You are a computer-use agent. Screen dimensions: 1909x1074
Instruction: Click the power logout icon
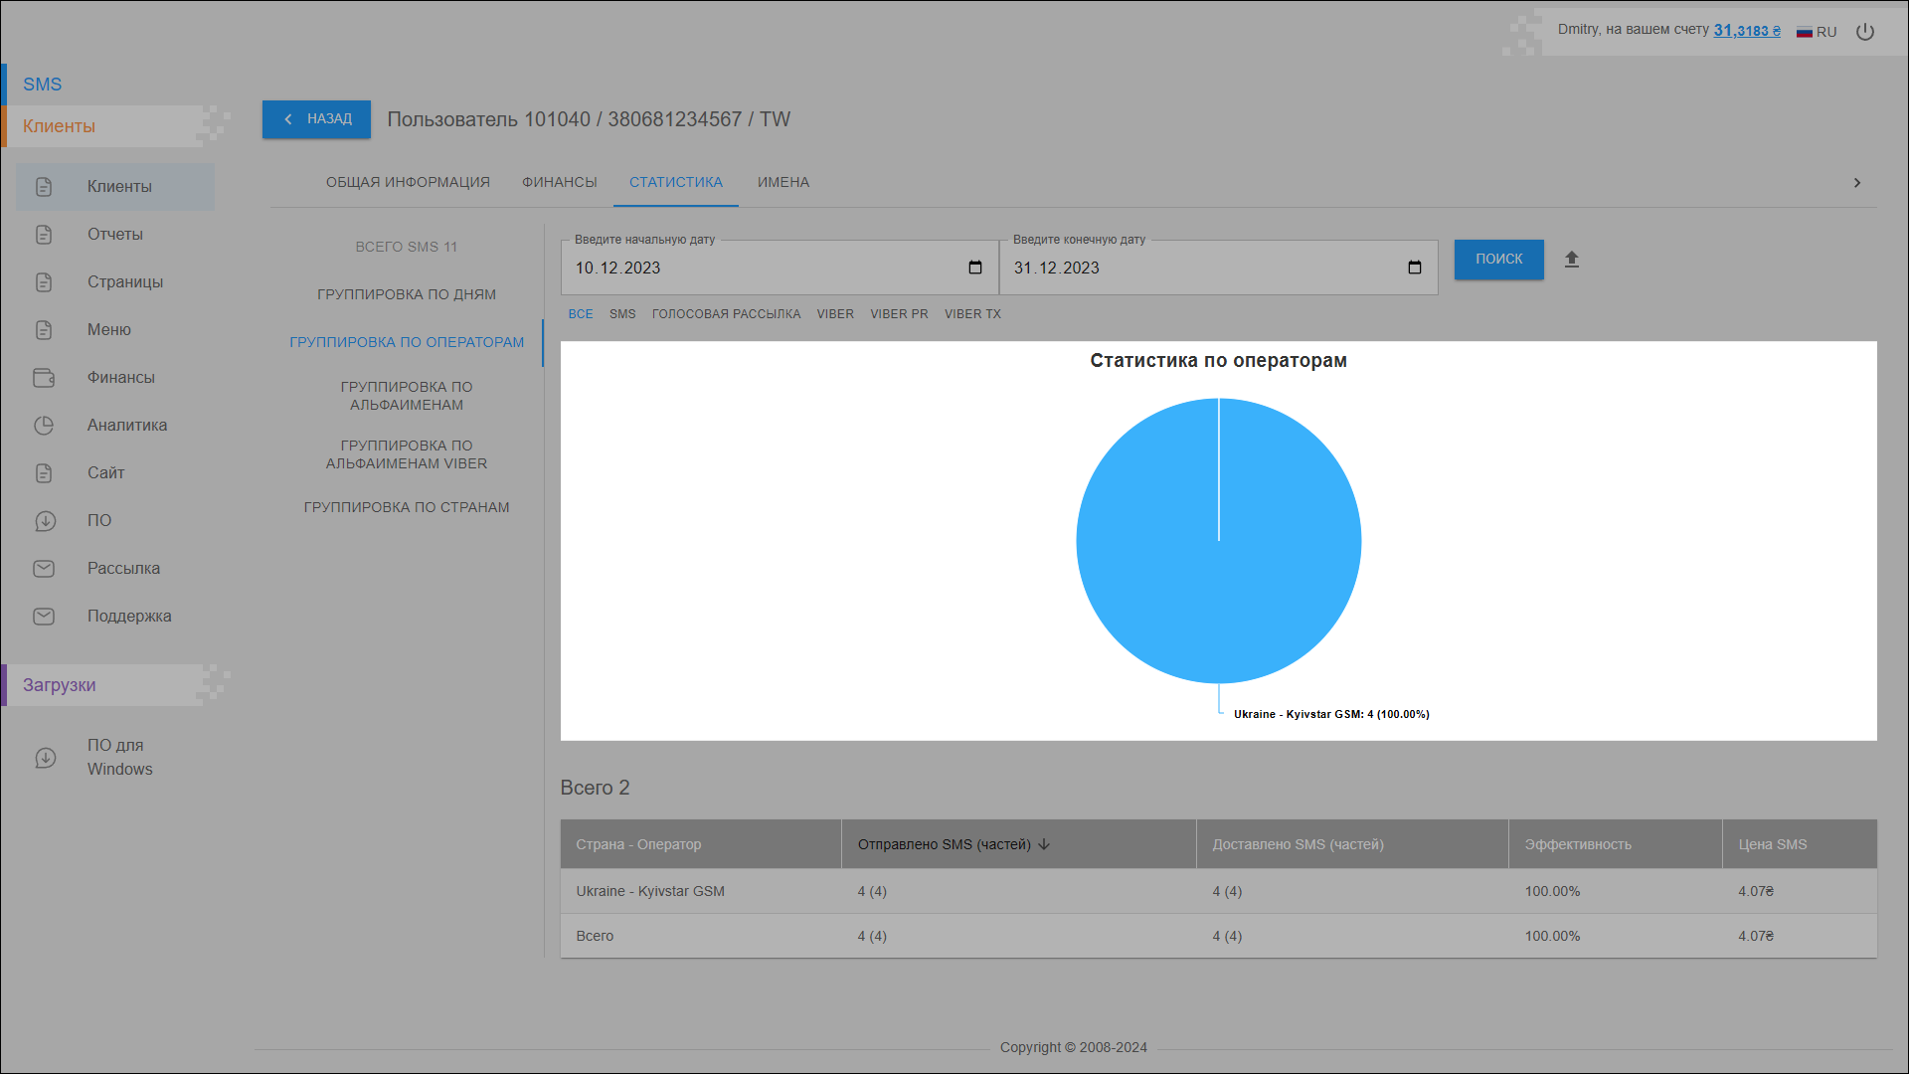pyautogui.click(x=1865, y=32)
